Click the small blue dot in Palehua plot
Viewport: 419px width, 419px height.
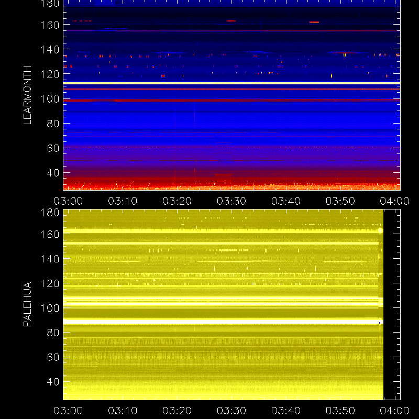[379, 323]
